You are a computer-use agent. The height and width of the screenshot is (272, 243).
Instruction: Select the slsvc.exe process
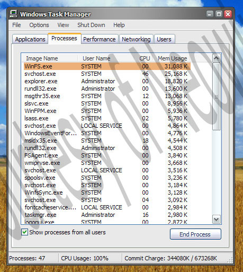pyautogui.click(x=107, y=103)
